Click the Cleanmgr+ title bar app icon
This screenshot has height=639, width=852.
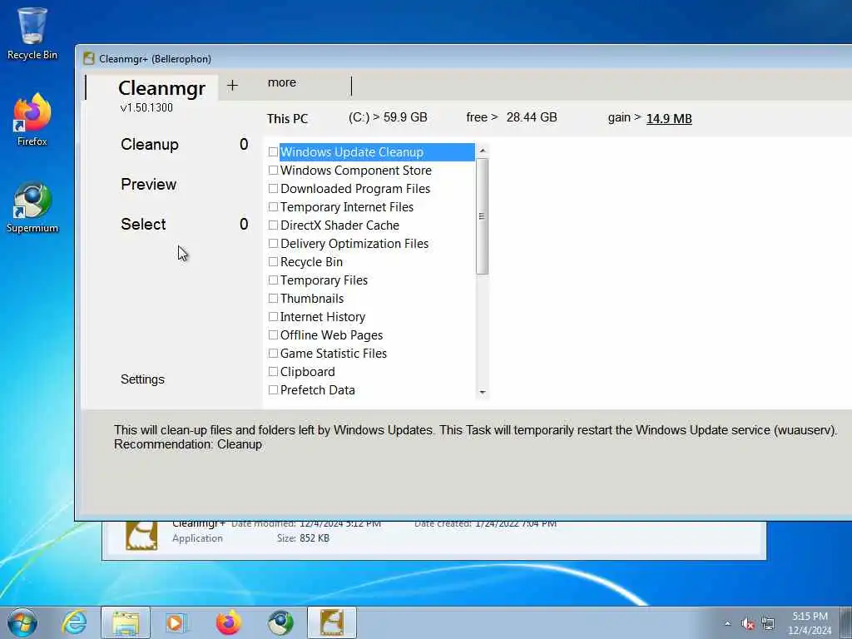89,59
